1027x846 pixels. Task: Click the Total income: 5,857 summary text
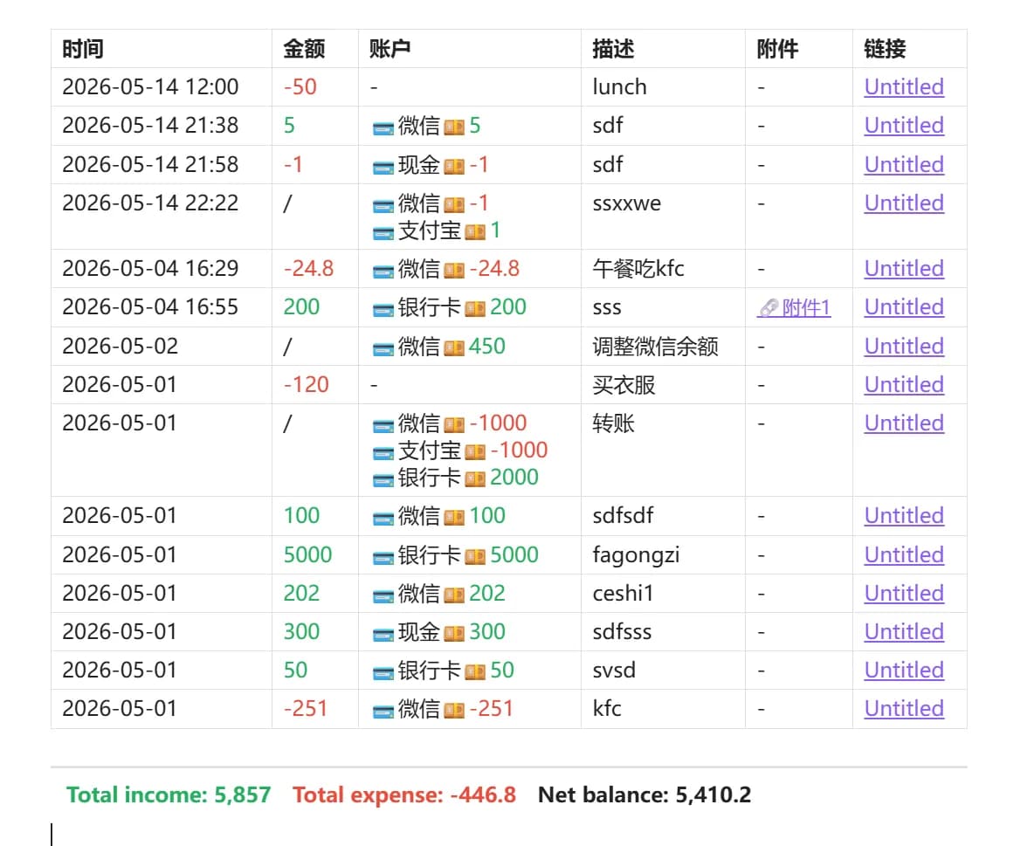(169, 794)
